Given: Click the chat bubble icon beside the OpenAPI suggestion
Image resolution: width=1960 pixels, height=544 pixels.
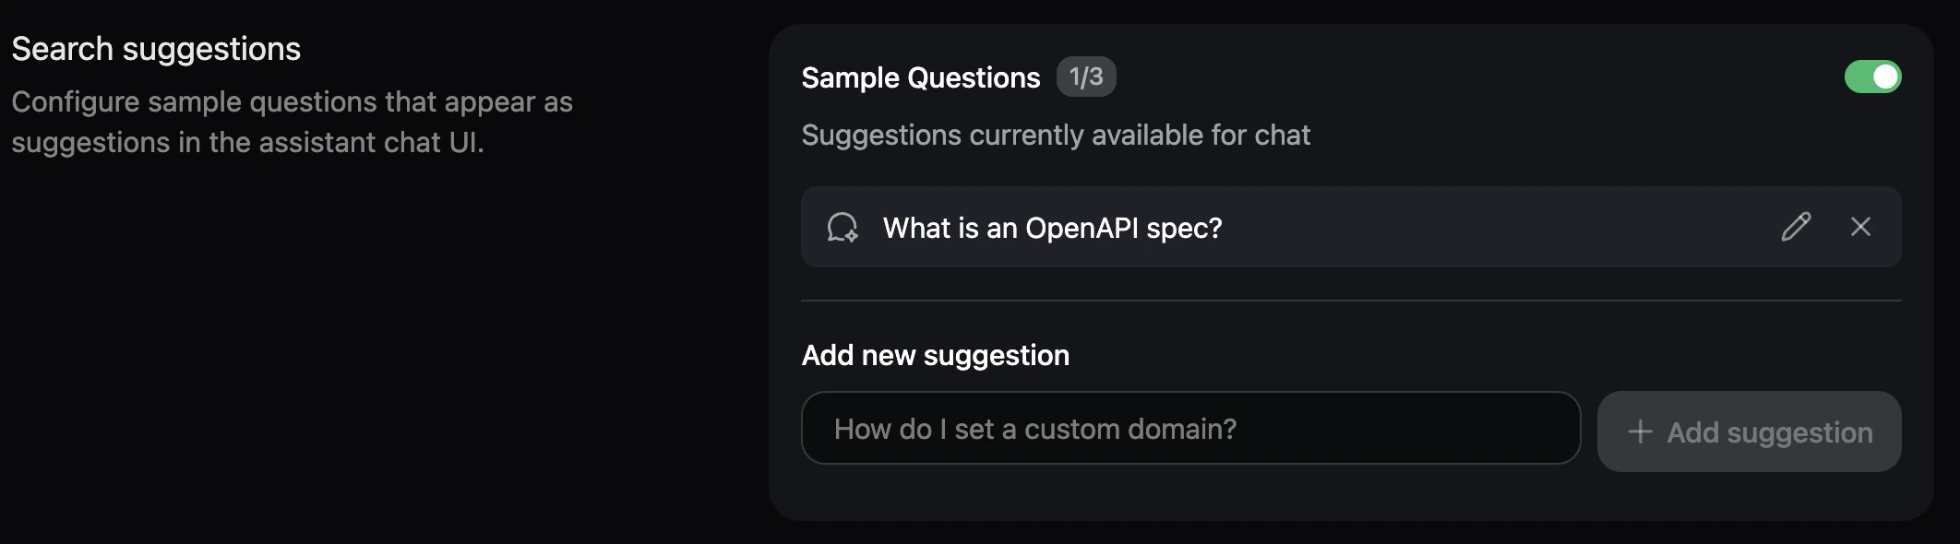Looking at the screenshot, I should point(843,227).
